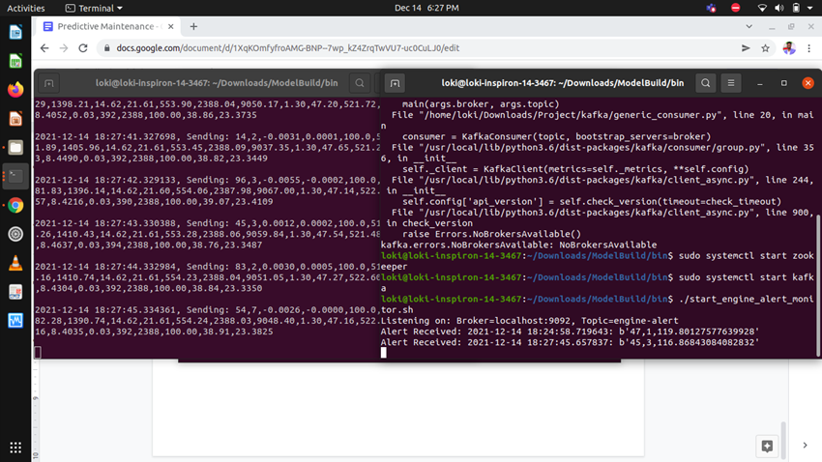This screenshot has width=822, height=462.
Task: Open new tab button in left terminal window
Action: [x=48, y=83]
